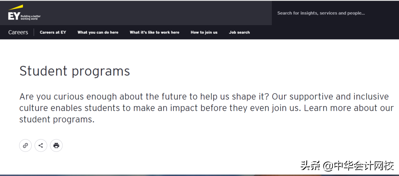Click the divider beside Careers label
Image resolution: width=399 pixels, height=176 pixels.
coord(34,32)
